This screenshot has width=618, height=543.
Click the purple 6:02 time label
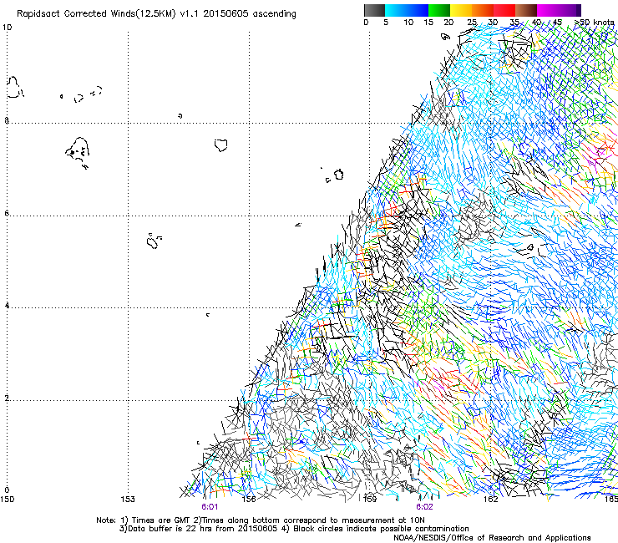[424, 507]
